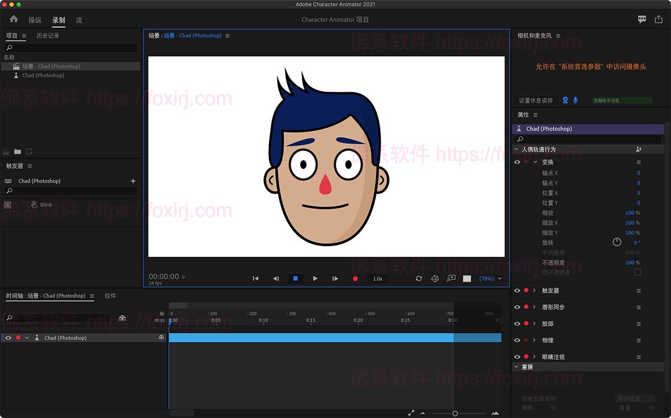This screenshot has width=671, height=418.
Task: Click the share export icon at top right
Action: tap(658, 20)
